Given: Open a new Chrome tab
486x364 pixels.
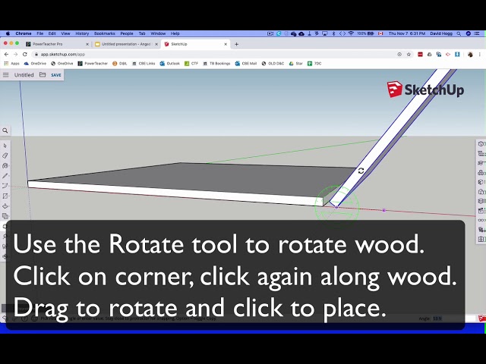Looking at the screenshot, I should click(236, 44).
